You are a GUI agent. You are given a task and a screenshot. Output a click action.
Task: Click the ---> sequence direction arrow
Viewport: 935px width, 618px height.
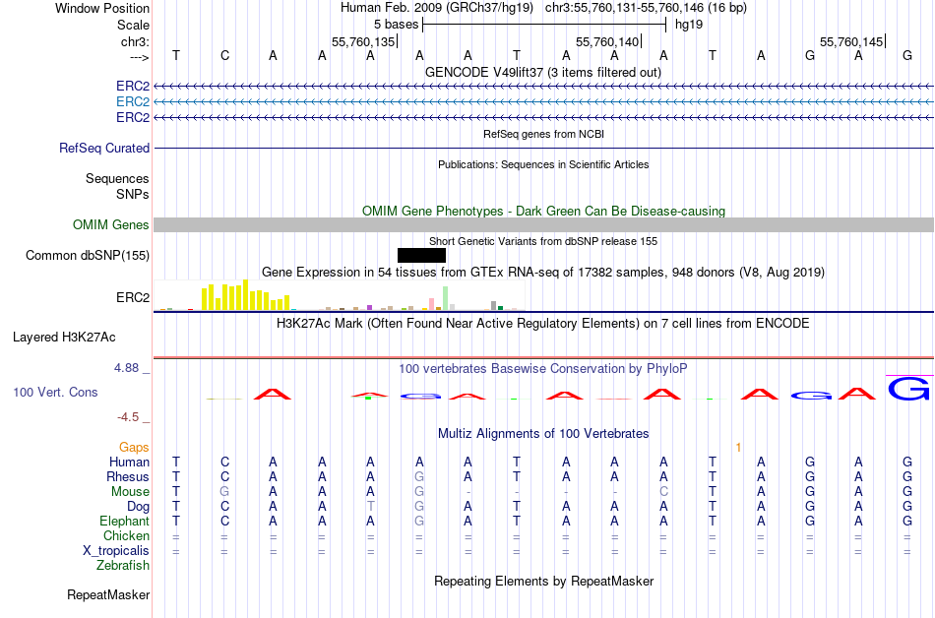(139, 57)
